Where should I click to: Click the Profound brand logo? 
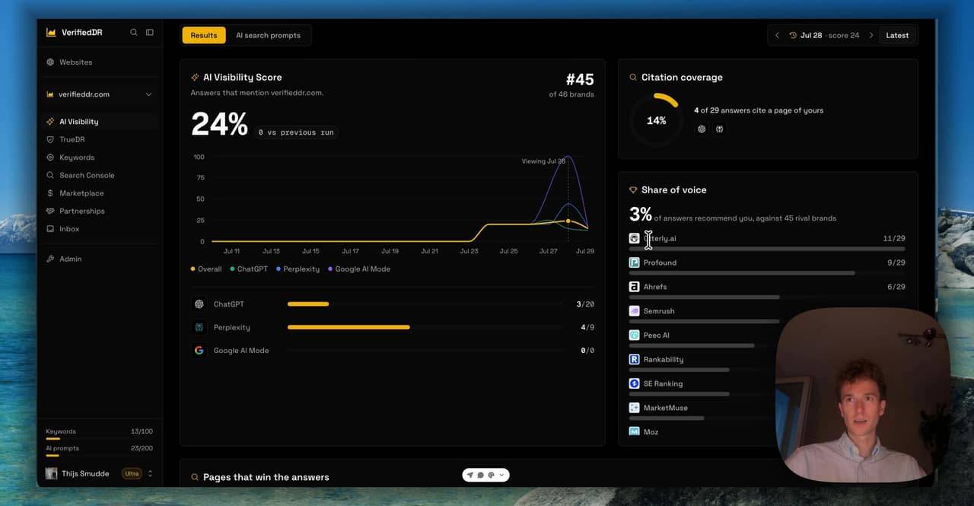635,263
